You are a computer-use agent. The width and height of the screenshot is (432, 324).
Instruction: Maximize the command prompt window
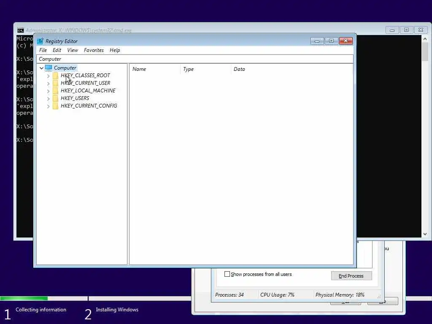pos(406,30)
